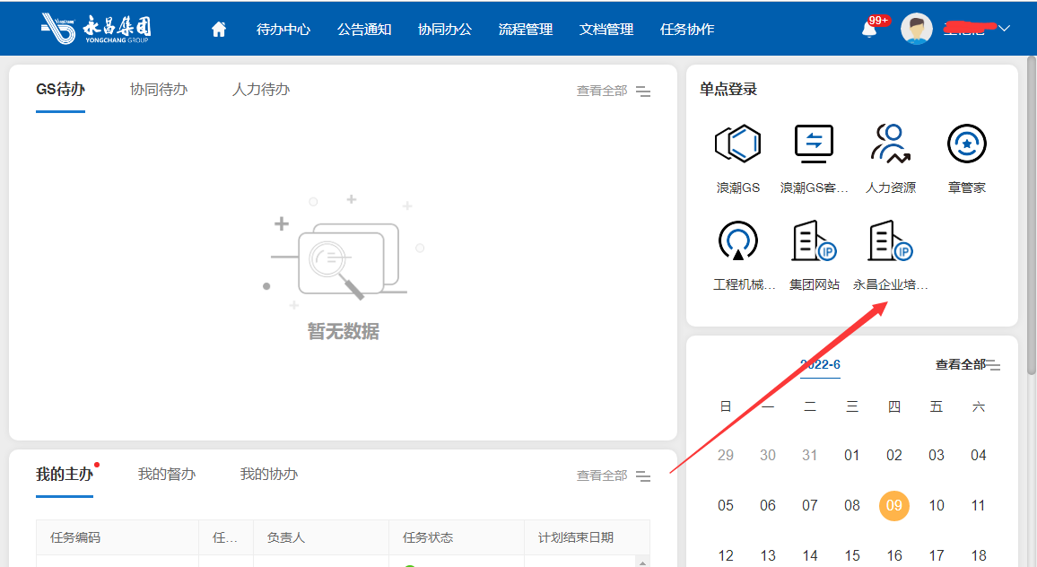1037x567 pixels.
Task: Open the 人力资源 system icon
Action: (x=890, y=144)
